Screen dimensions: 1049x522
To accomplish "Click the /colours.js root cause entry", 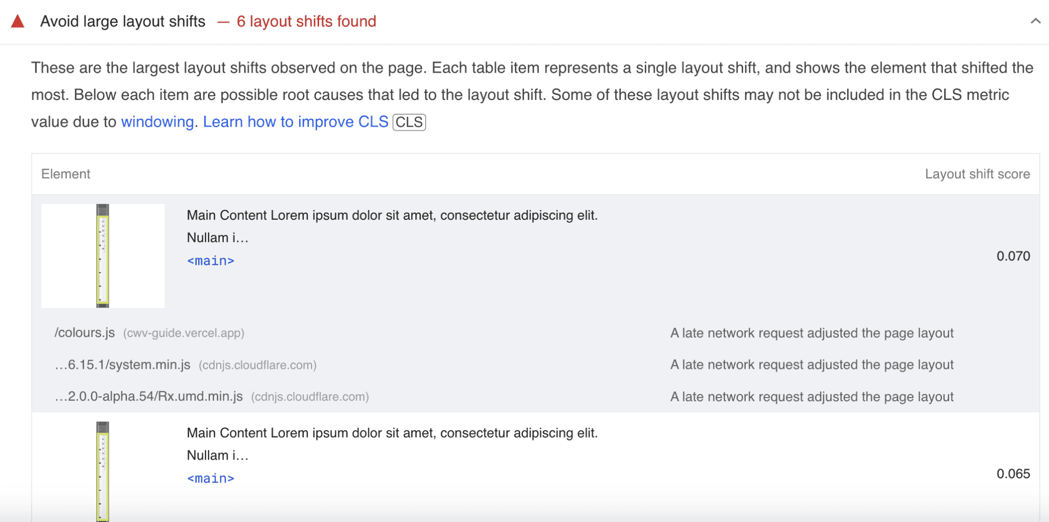I will point(86,332).
